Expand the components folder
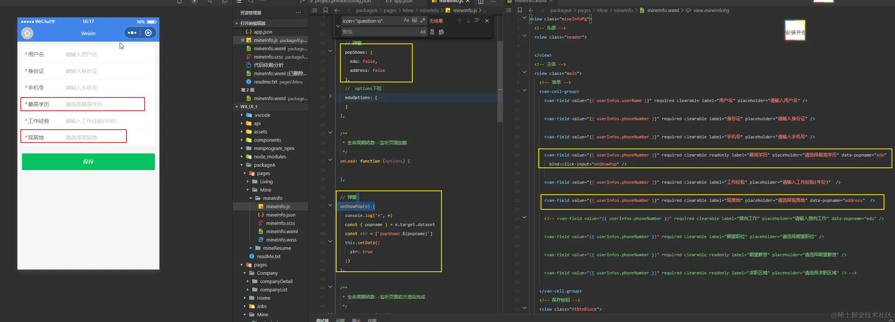The height and width of the screenshot is (322, 895). (x=242, y=140)
